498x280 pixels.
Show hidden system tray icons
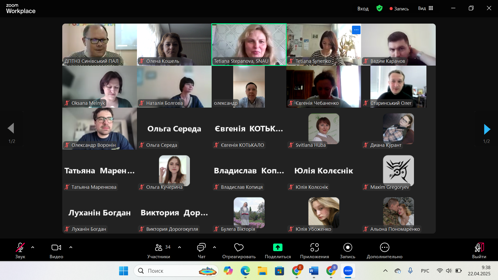click(x=385, y=271)
